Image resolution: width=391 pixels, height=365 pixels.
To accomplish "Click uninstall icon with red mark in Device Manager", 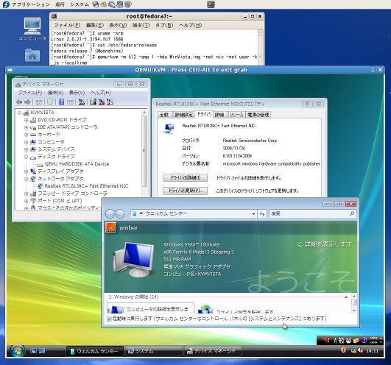I will (x=101, y=102).
